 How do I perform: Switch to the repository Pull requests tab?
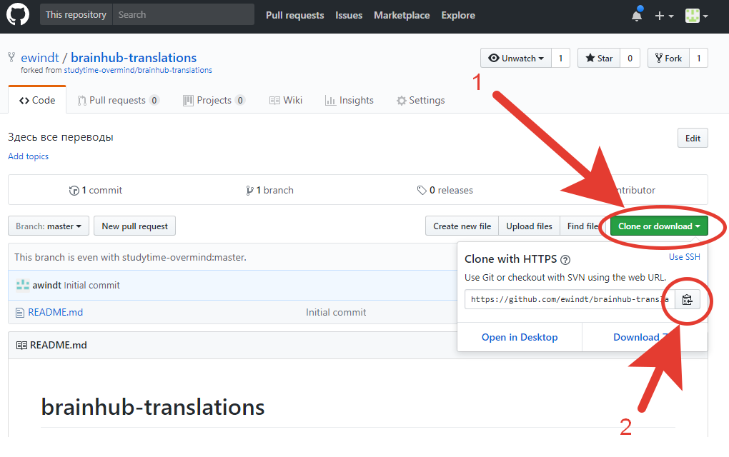click(118, 100)
